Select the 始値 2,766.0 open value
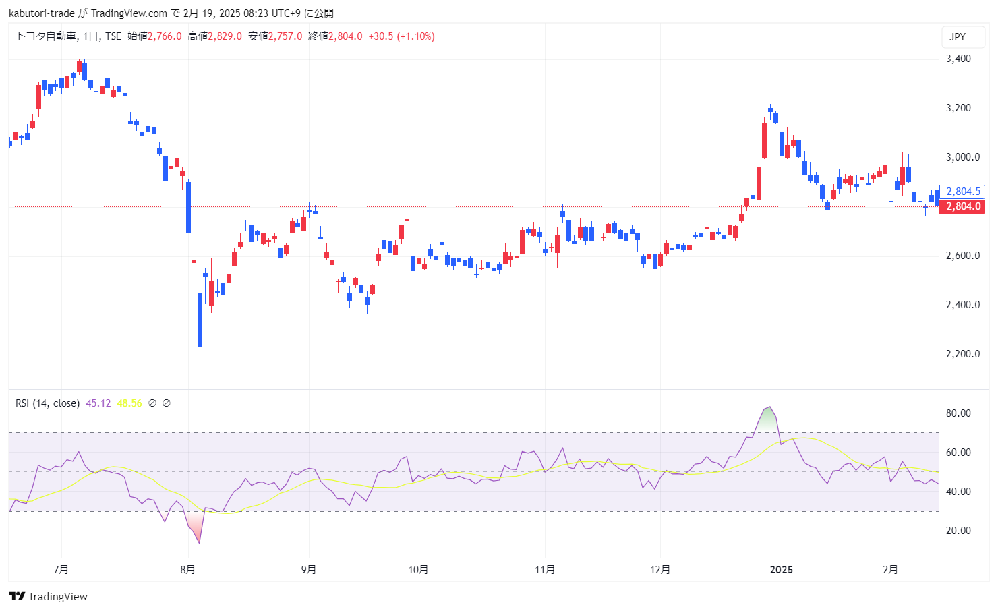The height and width of the screenshot is (611, 998). 154,36
